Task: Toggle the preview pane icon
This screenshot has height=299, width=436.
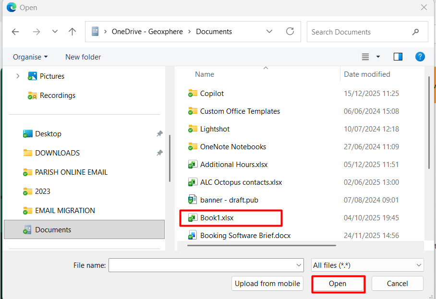Action: (398, 57)
